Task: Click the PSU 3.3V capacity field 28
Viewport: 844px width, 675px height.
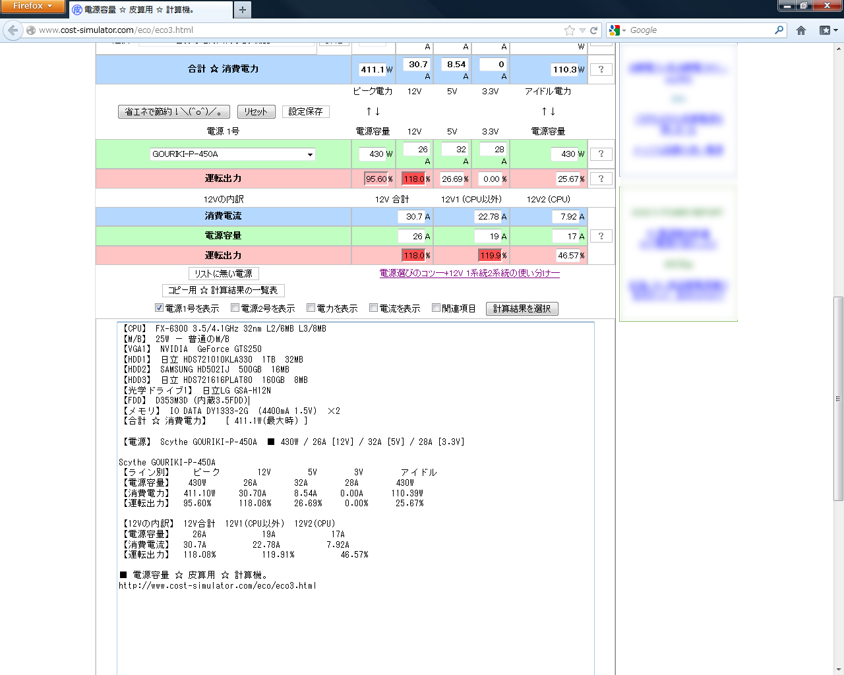Action: coord(494,150)
